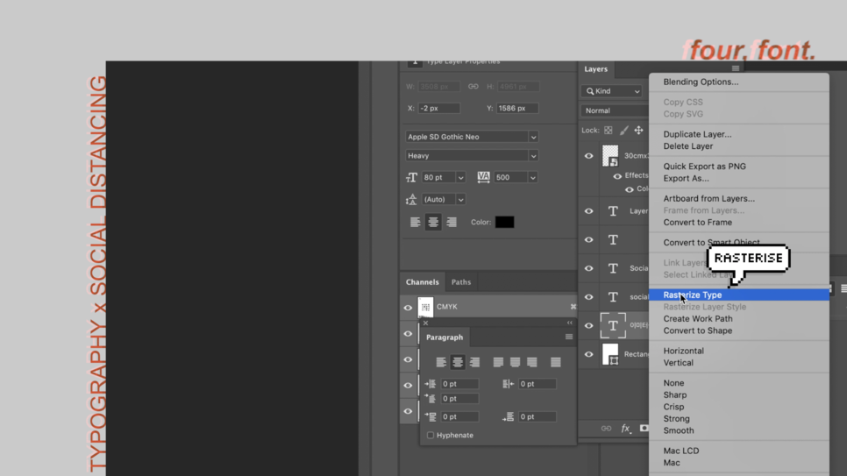Viewport: 847px width, 476px height.
Task: Choose Duplicate Layer from context menu
Action: coord(697,134)
